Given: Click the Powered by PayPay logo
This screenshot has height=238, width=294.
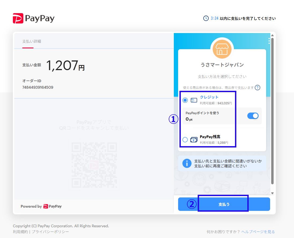Looking at the screenshot, I should [52, 207].
